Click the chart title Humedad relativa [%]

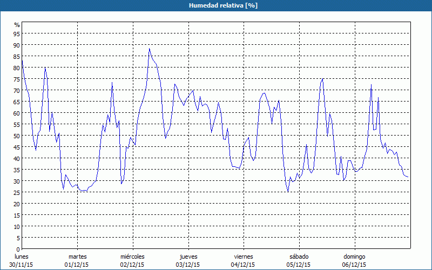pos(215,5)
